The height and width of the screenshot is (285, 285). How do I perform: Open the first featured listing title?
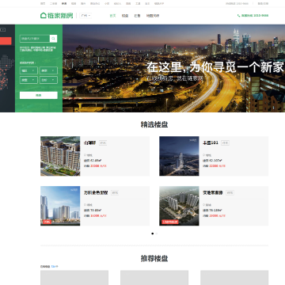[x=90, y=142]
